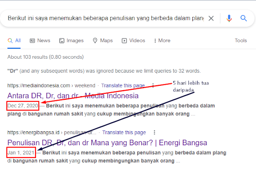Clear the search query with X
The width and height of the screenshot is (256, 172).
pos(211,18)
